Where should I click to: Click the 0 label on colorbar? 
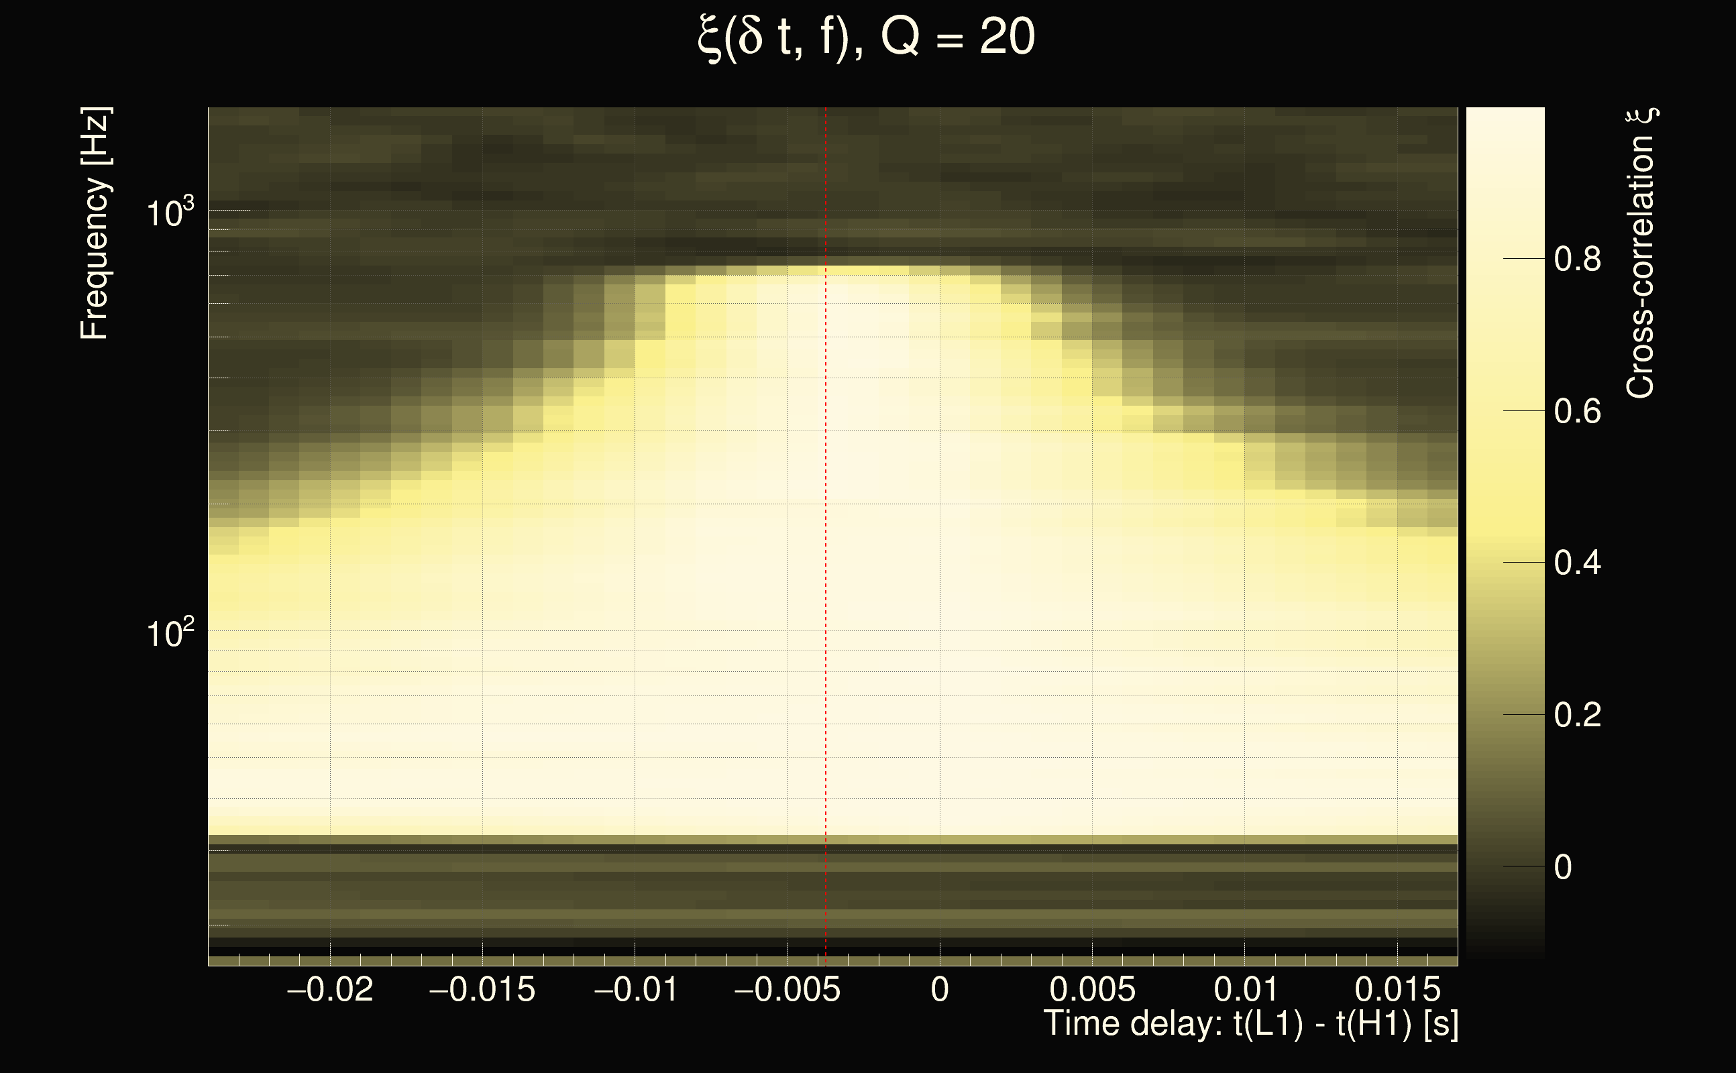pyautogui.click(x=1563, y=867)
